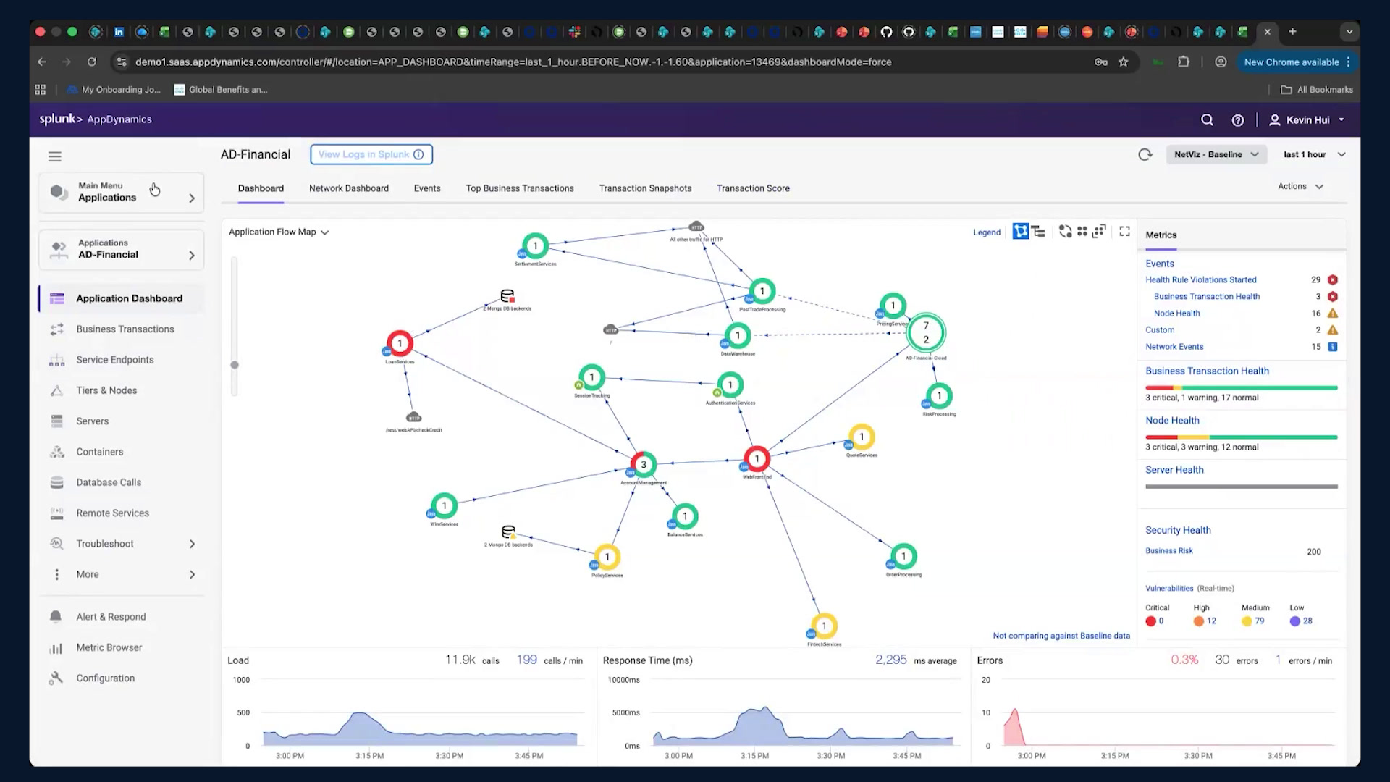Open the last 1 hour time range dropdown
Screen dimensions: 1390x782
(1314, 154)
